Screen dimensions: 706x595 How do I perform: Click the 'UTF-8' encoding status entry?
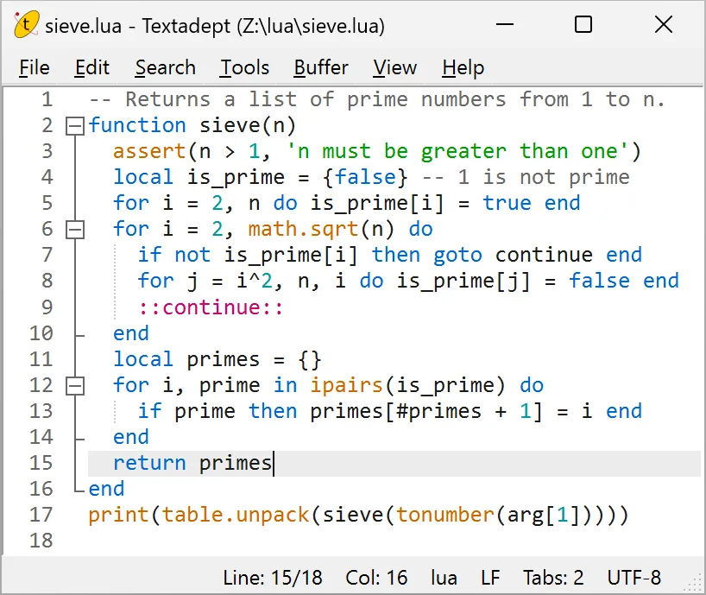[x=634, y=578]
